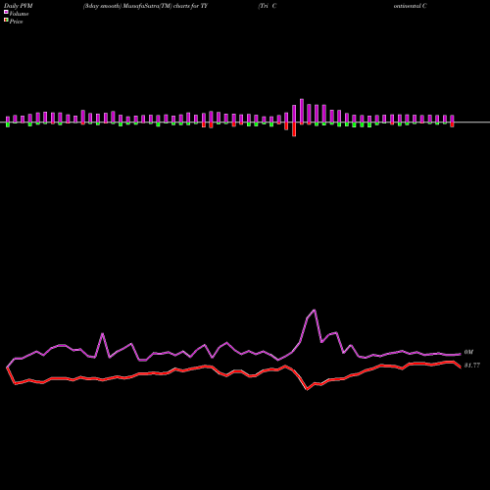Click the tallest magenta volume bar
This screenshot has height=490, width=490.
(x=302, y=111)
